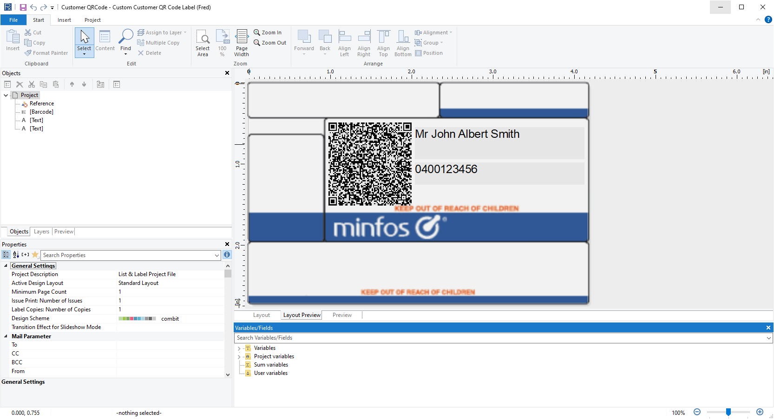The image size is (774, 419).
Task: Open the Select tool dropdown arrow
Action: click(84, 55)
